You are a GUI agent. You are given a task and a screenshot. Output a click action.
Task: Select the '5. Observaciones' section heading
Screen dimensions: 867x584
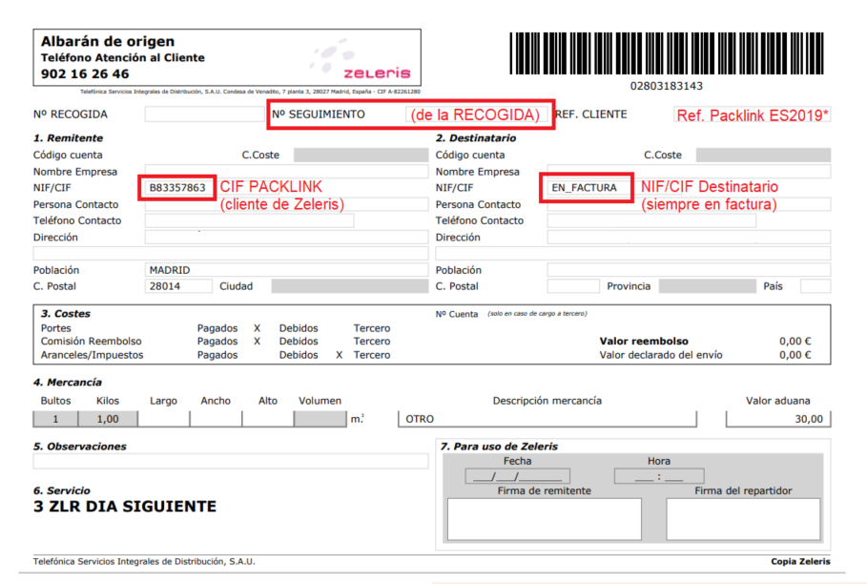coord(80,447)
